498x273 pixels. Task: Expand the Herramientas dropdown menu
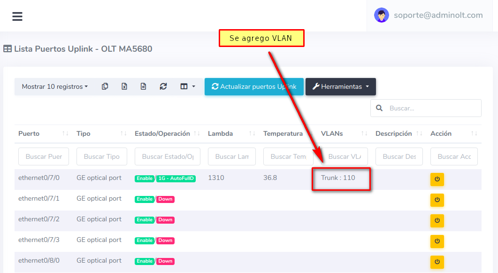click(340, 86)
